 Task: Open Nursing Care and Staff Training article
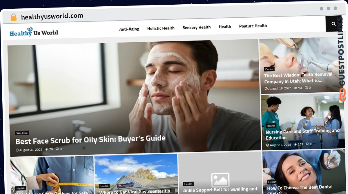click(x=302, y=134)
